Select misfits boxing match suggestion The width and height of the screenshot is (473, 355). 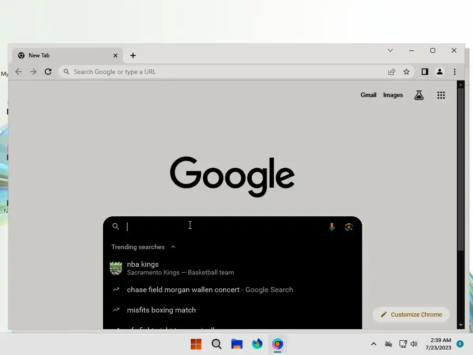point(232,310)
